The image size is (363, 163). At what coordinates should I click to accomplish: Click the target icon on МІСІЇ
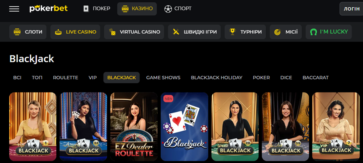(277, 32)
